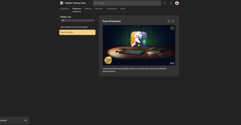Click the updated toast message text
Screen dimensions: 241x125
click(x=3, y=120)
